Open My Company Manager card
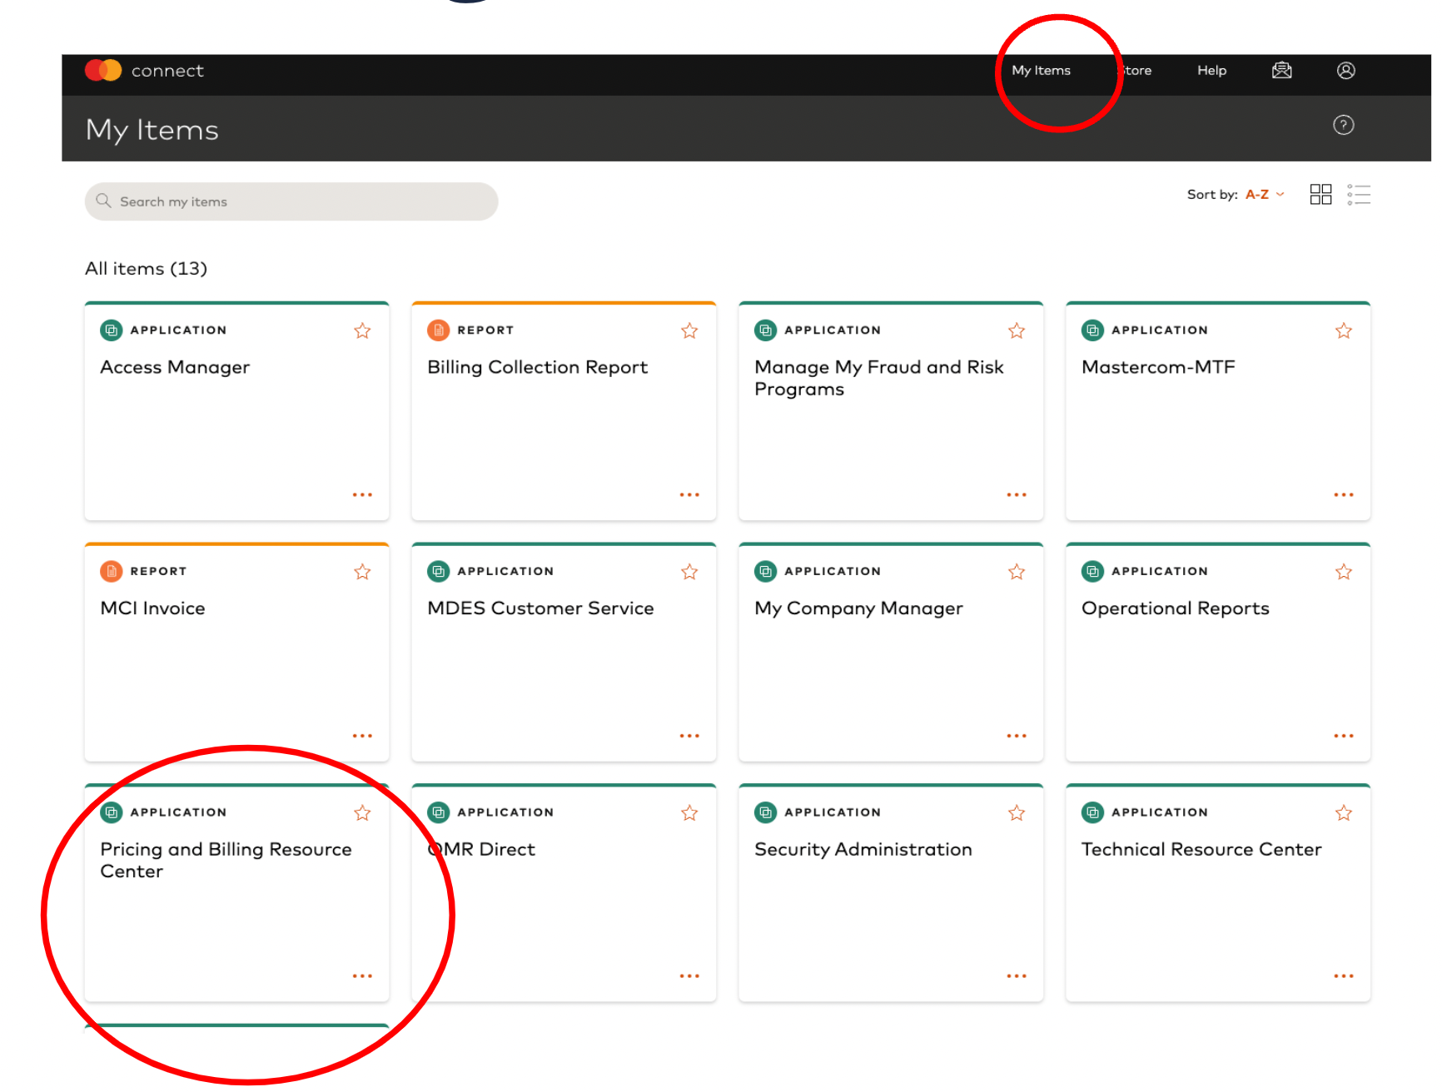 pyautogui.click(x=890, y=653)
